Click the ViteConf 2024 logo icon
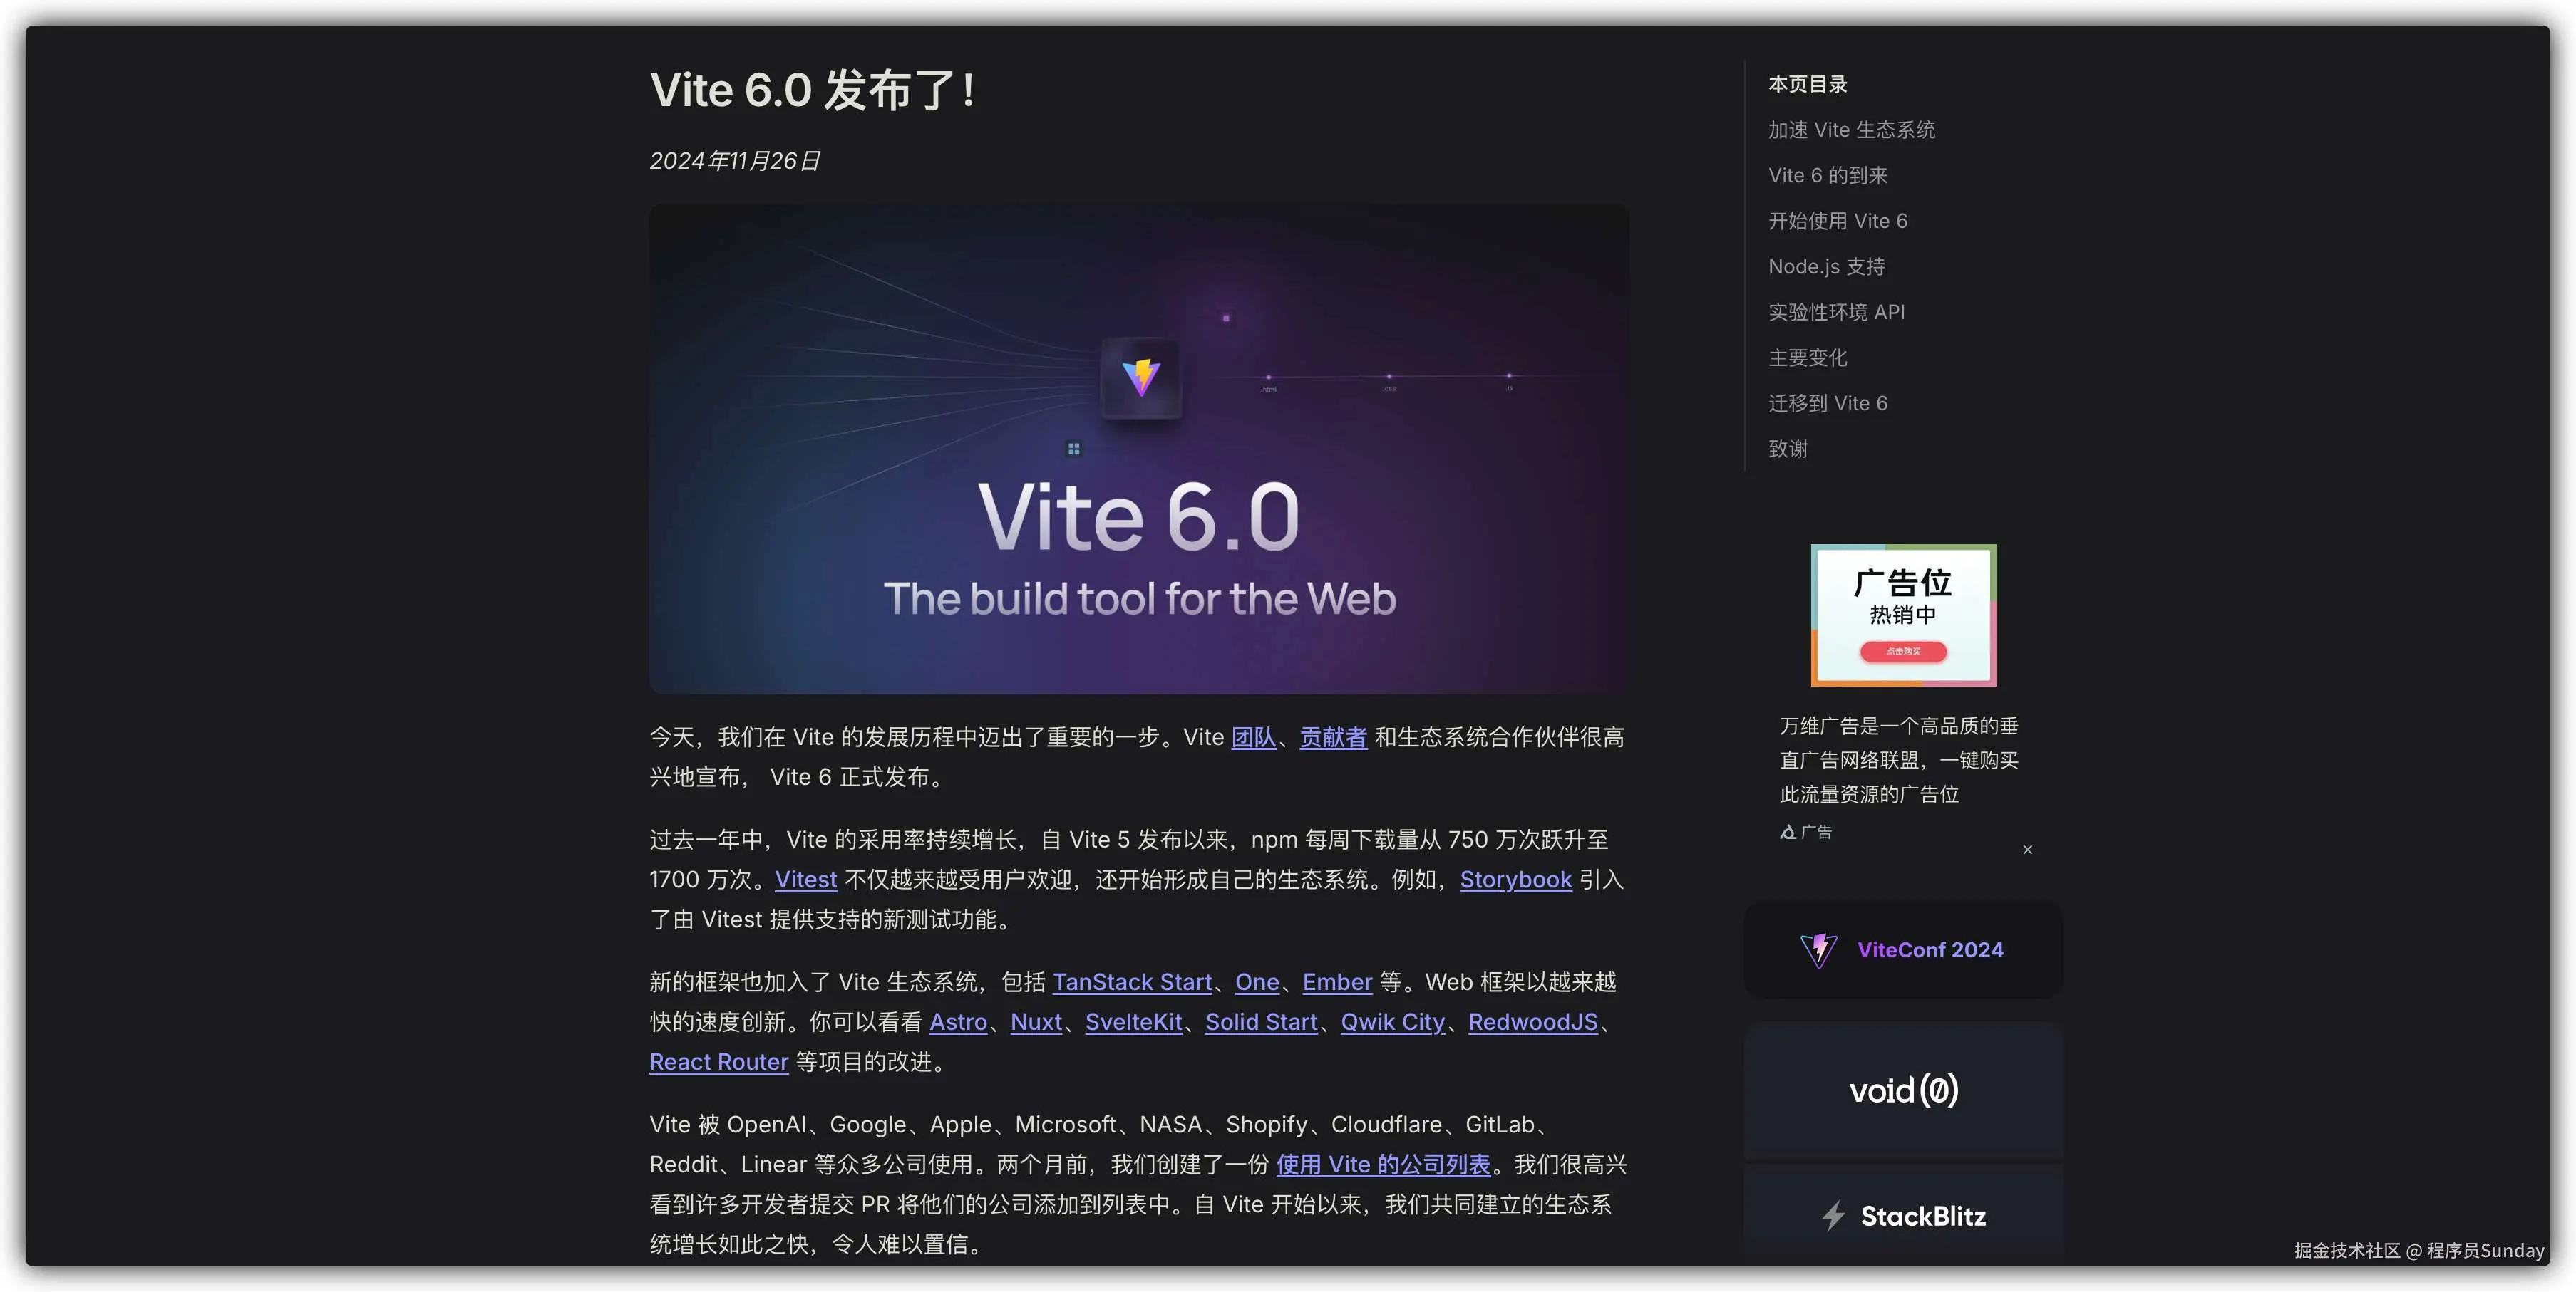 tap(1818, 949)
